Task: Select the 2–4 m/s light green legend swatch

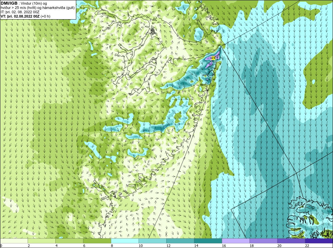Action: tap(42, 241)
